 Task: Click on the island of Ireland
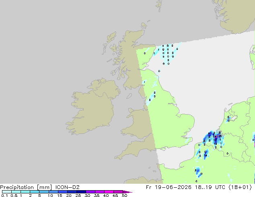[x=93, y=107]
